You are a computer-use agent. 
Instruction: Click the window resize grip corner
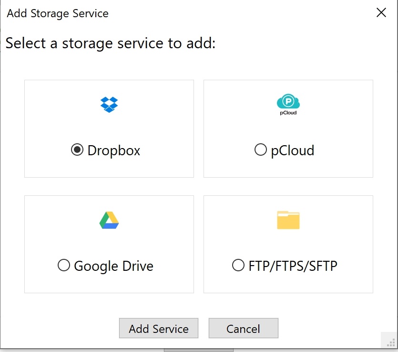(391, 342)
